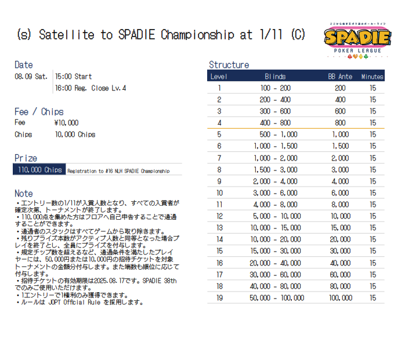Click '15:00 Start' text
412x360 pixels.
pyautogui.click(x=74, y=77)
